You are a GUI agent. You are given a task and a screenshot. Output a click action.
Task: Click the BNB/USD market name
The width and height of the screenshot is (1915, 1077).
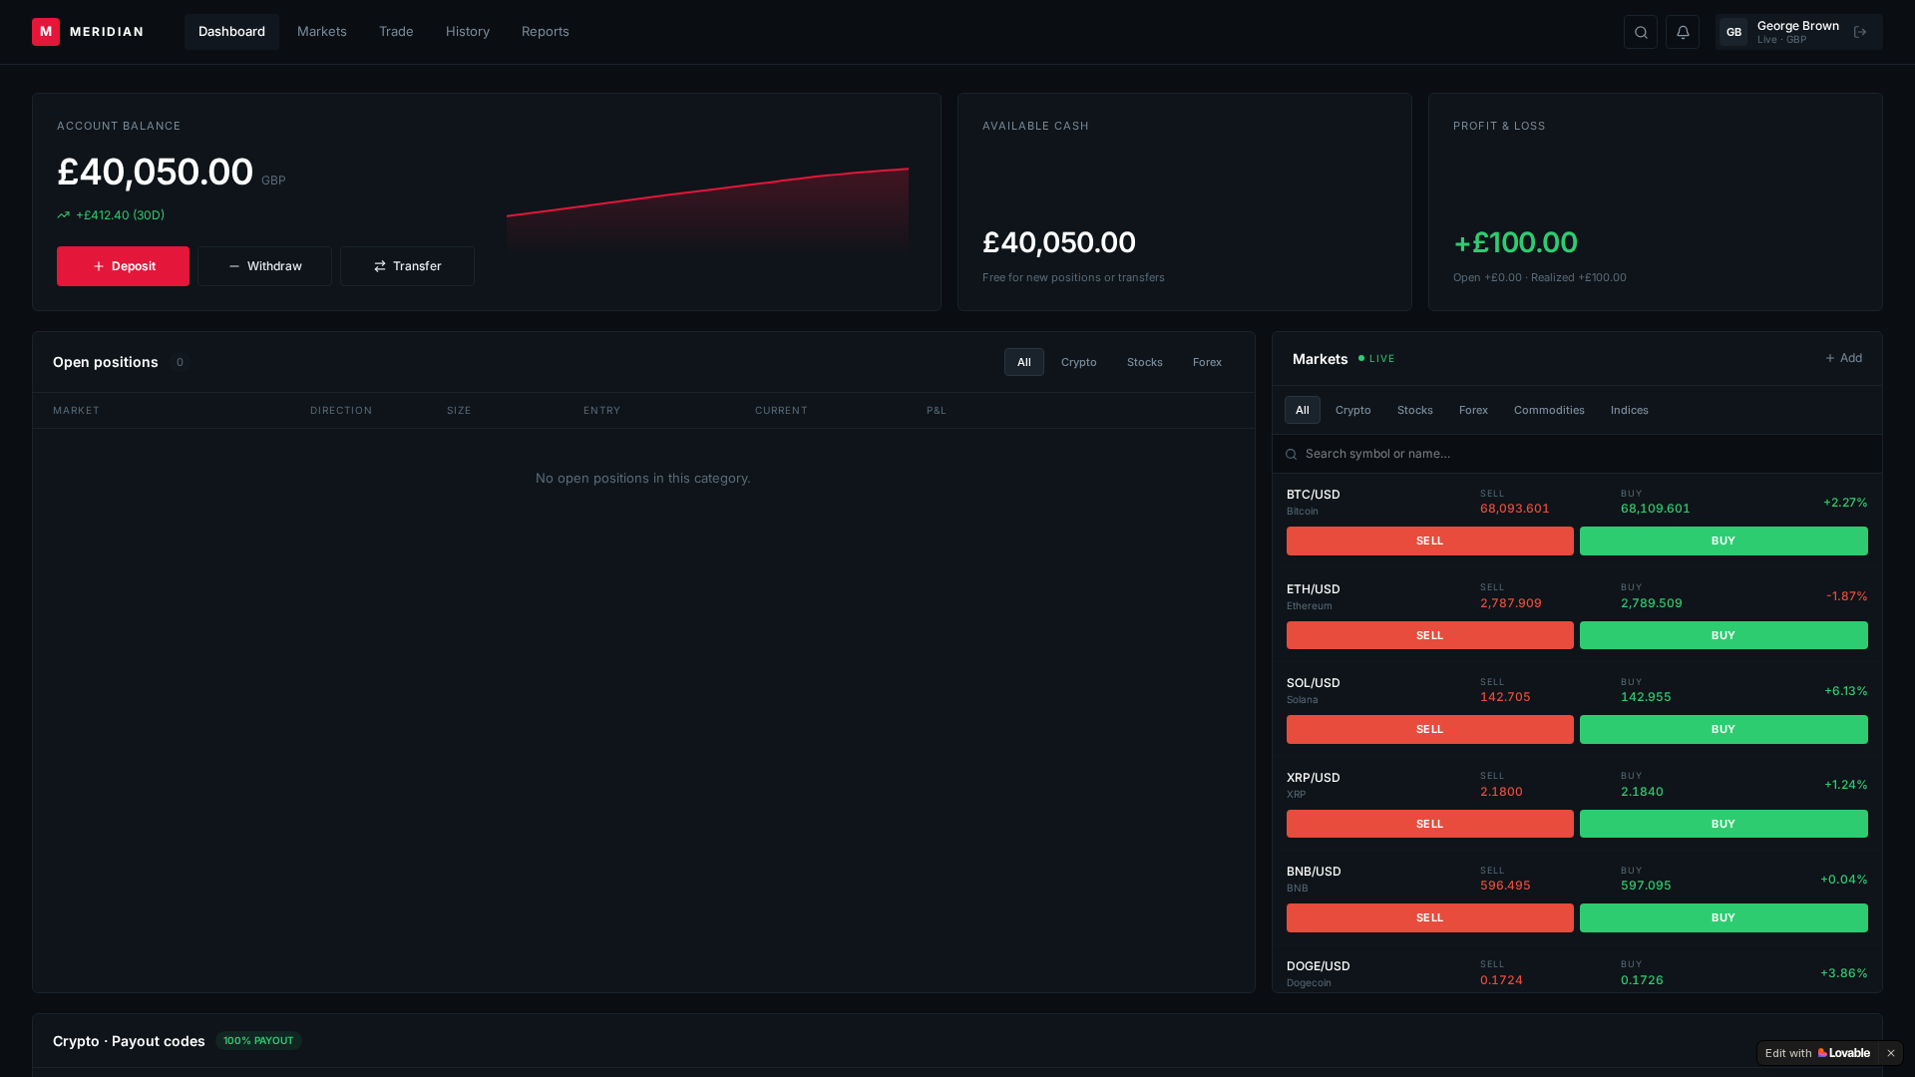pyautogui.click(x=1314, y=872)
